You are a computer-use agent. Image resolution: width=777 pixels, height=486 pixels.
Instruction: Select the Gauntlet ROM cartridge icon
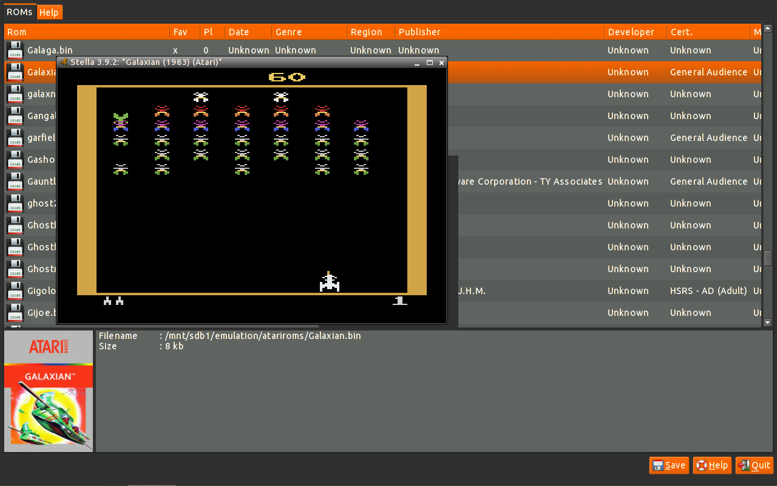pyautogui.click(x=15, y=181)
